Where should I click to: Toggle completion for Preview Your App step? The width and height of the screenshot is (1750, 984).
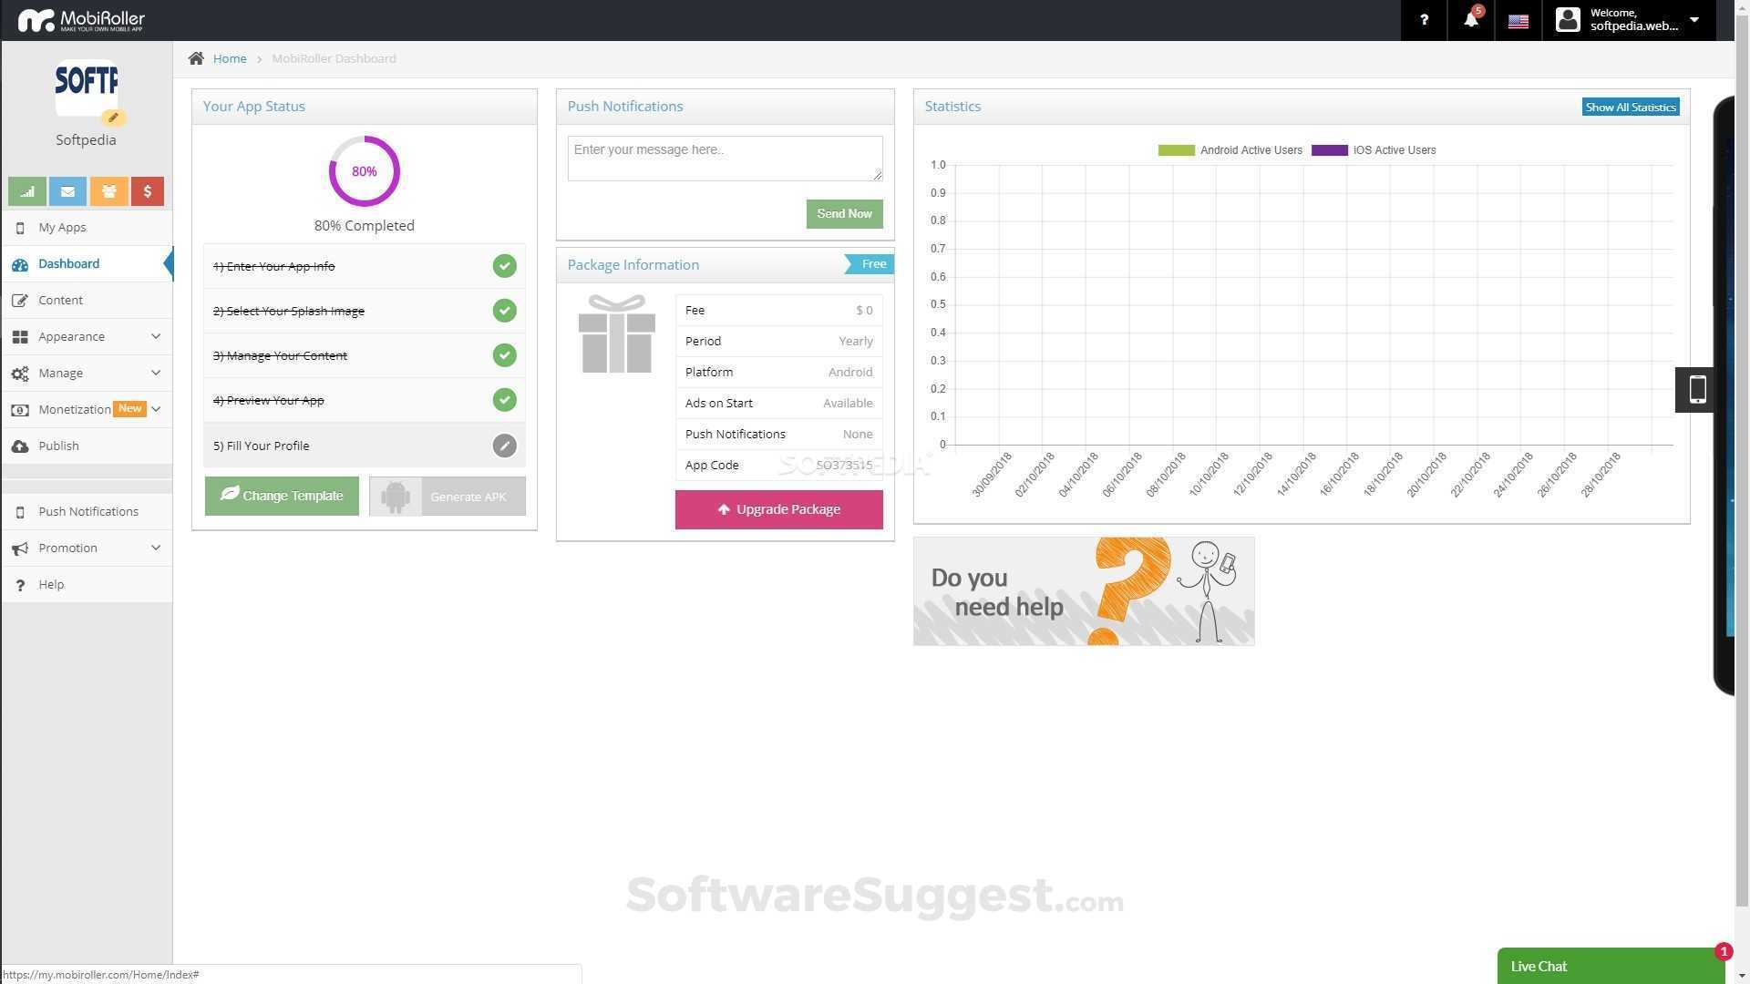coord(504,400)
